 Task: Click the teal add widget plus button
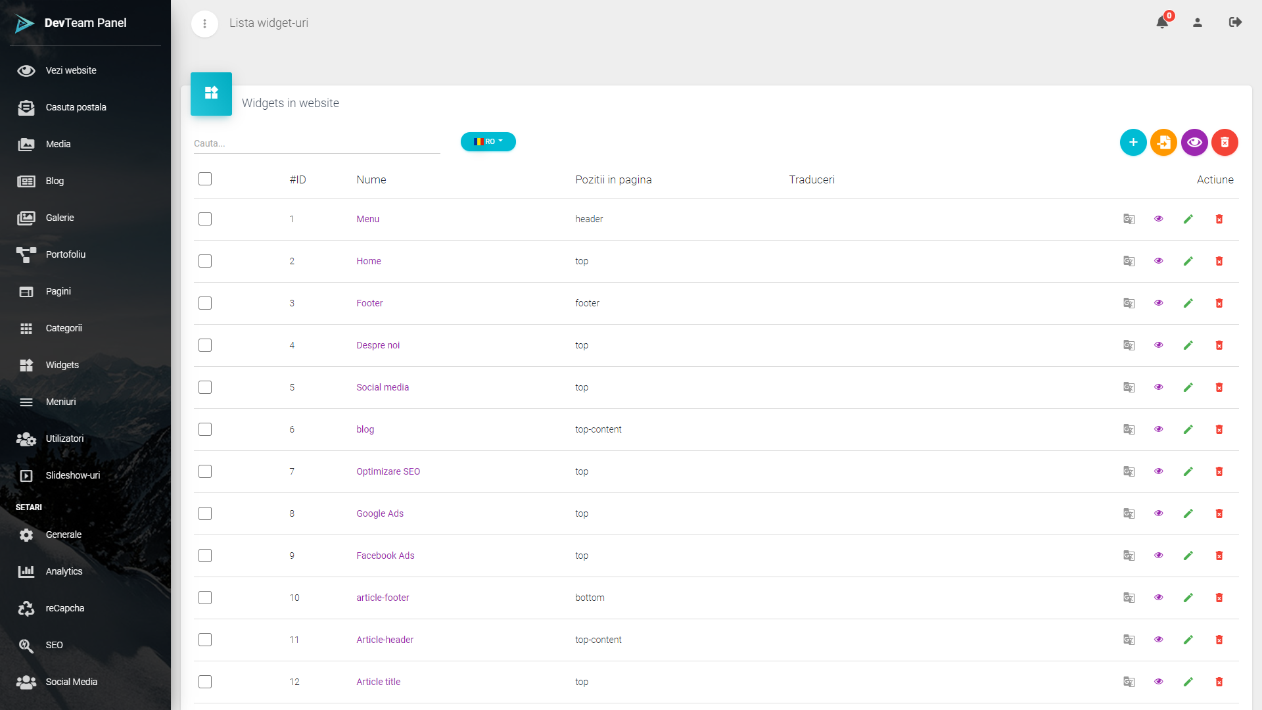pyautogui.click(x=1133, y=142)
